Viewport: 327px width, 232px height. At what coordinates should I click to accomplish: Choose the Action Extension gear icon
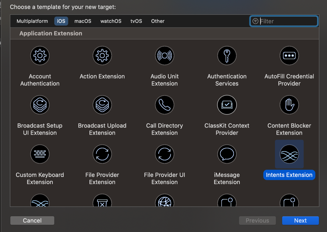click(x=102, y=56)
